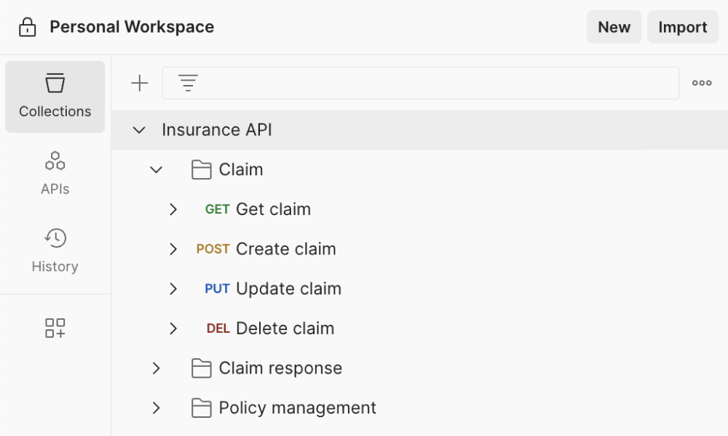Screen dimensions: 728x436
Task: Click the workspace visibility lock icon
Action: 26,27
